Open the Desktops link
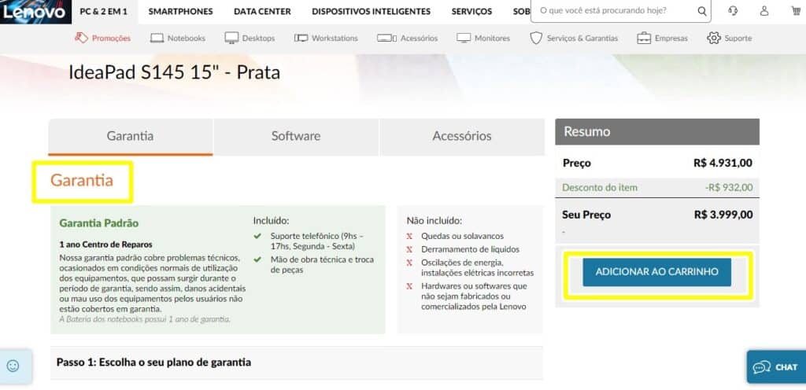The height and width of the screenshot is (390, 806). 258,38
